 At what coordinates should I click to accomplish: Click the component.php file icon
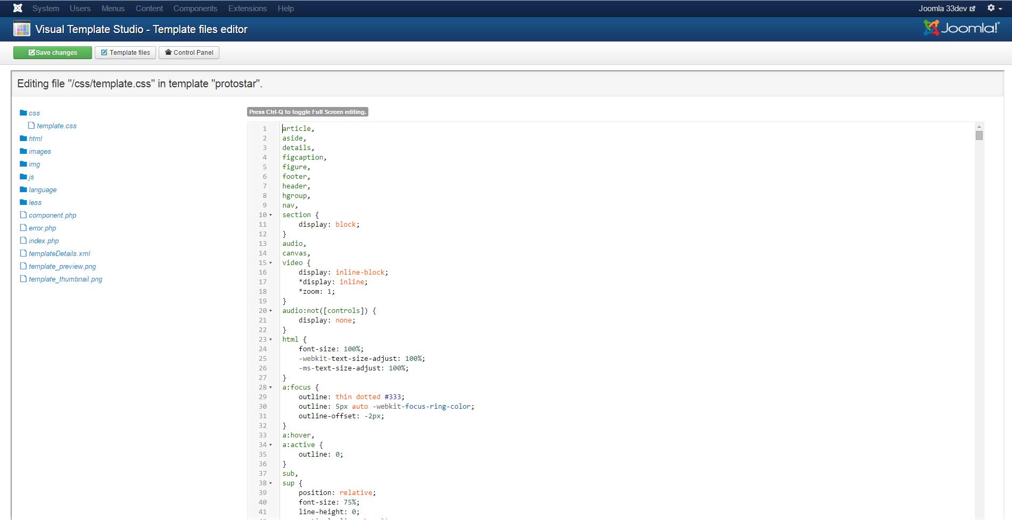pos(23,215)
